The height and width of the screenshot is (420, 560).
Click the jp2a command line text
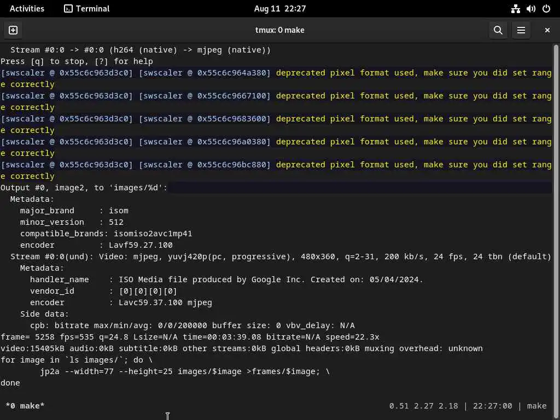pyautogui.click(x=185, y=371)
